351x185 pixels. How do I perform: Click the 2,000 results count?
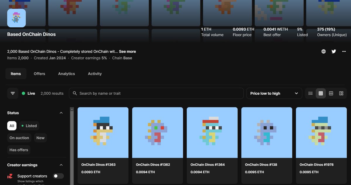point(52,93)
